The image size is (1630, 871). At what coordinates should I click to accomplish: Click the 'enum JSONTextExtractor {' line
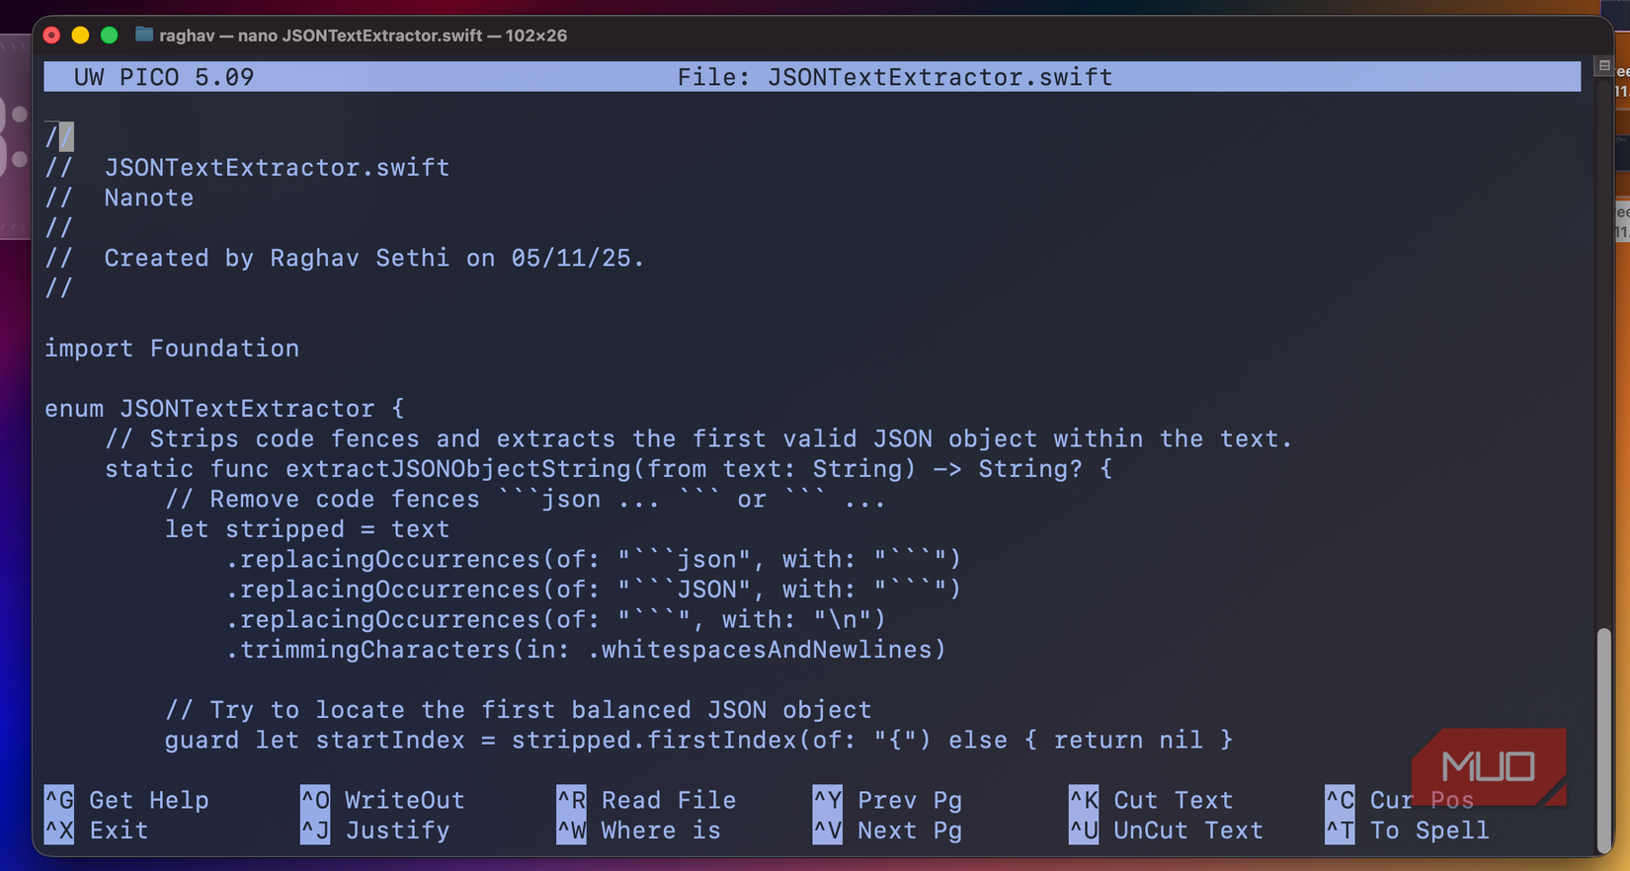coord(224,409)
